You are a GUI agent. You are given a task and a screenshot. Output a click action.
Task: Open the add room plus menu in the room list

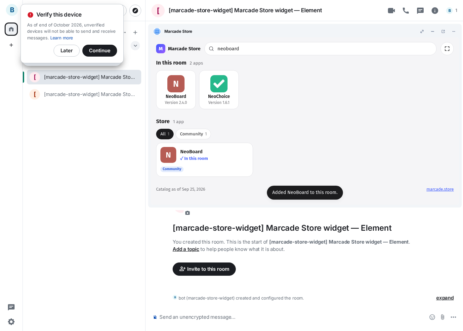135,32
